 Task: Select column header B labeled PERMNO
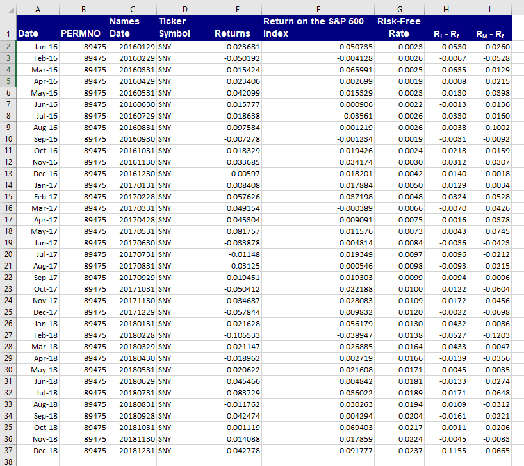pos(83,9)
